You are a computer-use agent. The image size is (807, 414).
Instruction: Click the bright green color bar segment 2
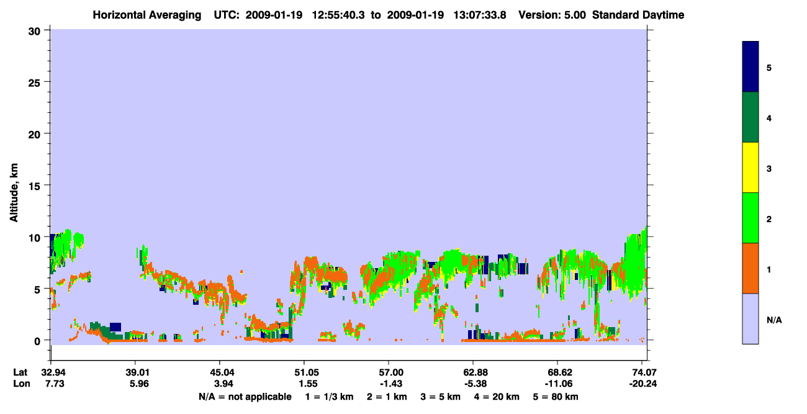(751, 218)
